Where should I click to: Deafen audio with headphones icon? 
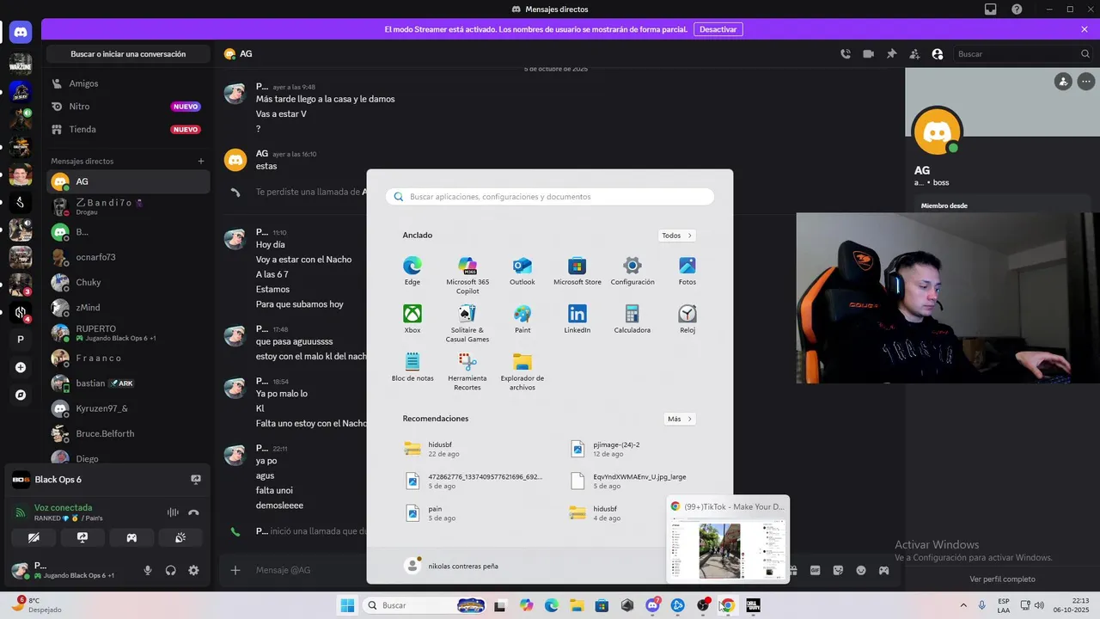[x=171, y=570]
